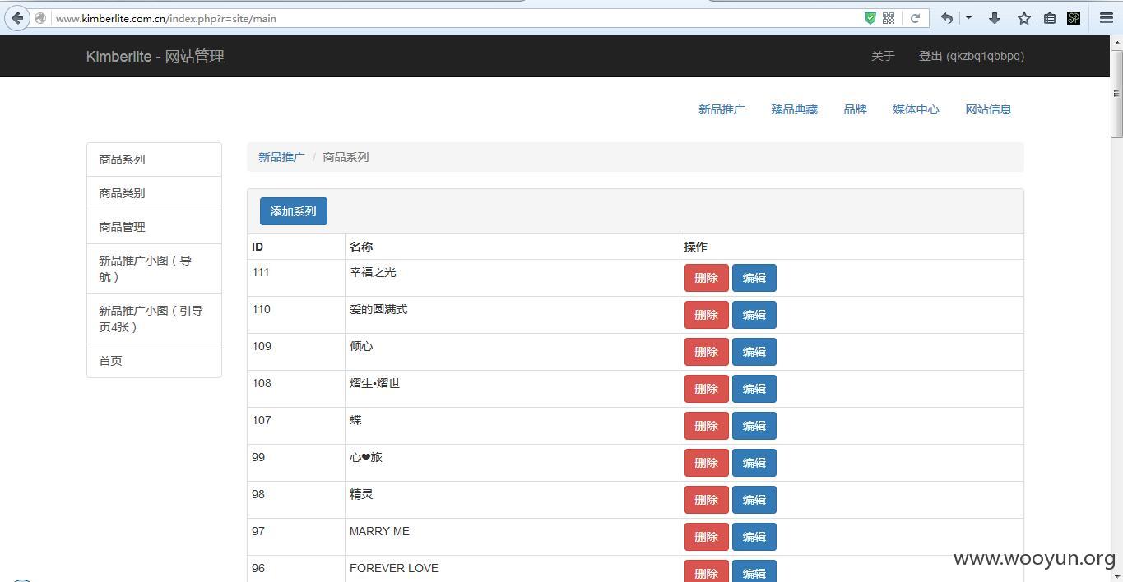Open the 品牌 top menu item
This screenshot has height=582, width=1123.
[855, 109]
